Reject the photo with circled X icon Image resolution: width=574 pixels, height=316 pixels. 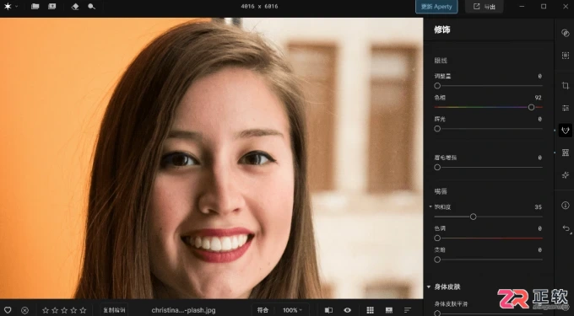(x=24, y=310)
